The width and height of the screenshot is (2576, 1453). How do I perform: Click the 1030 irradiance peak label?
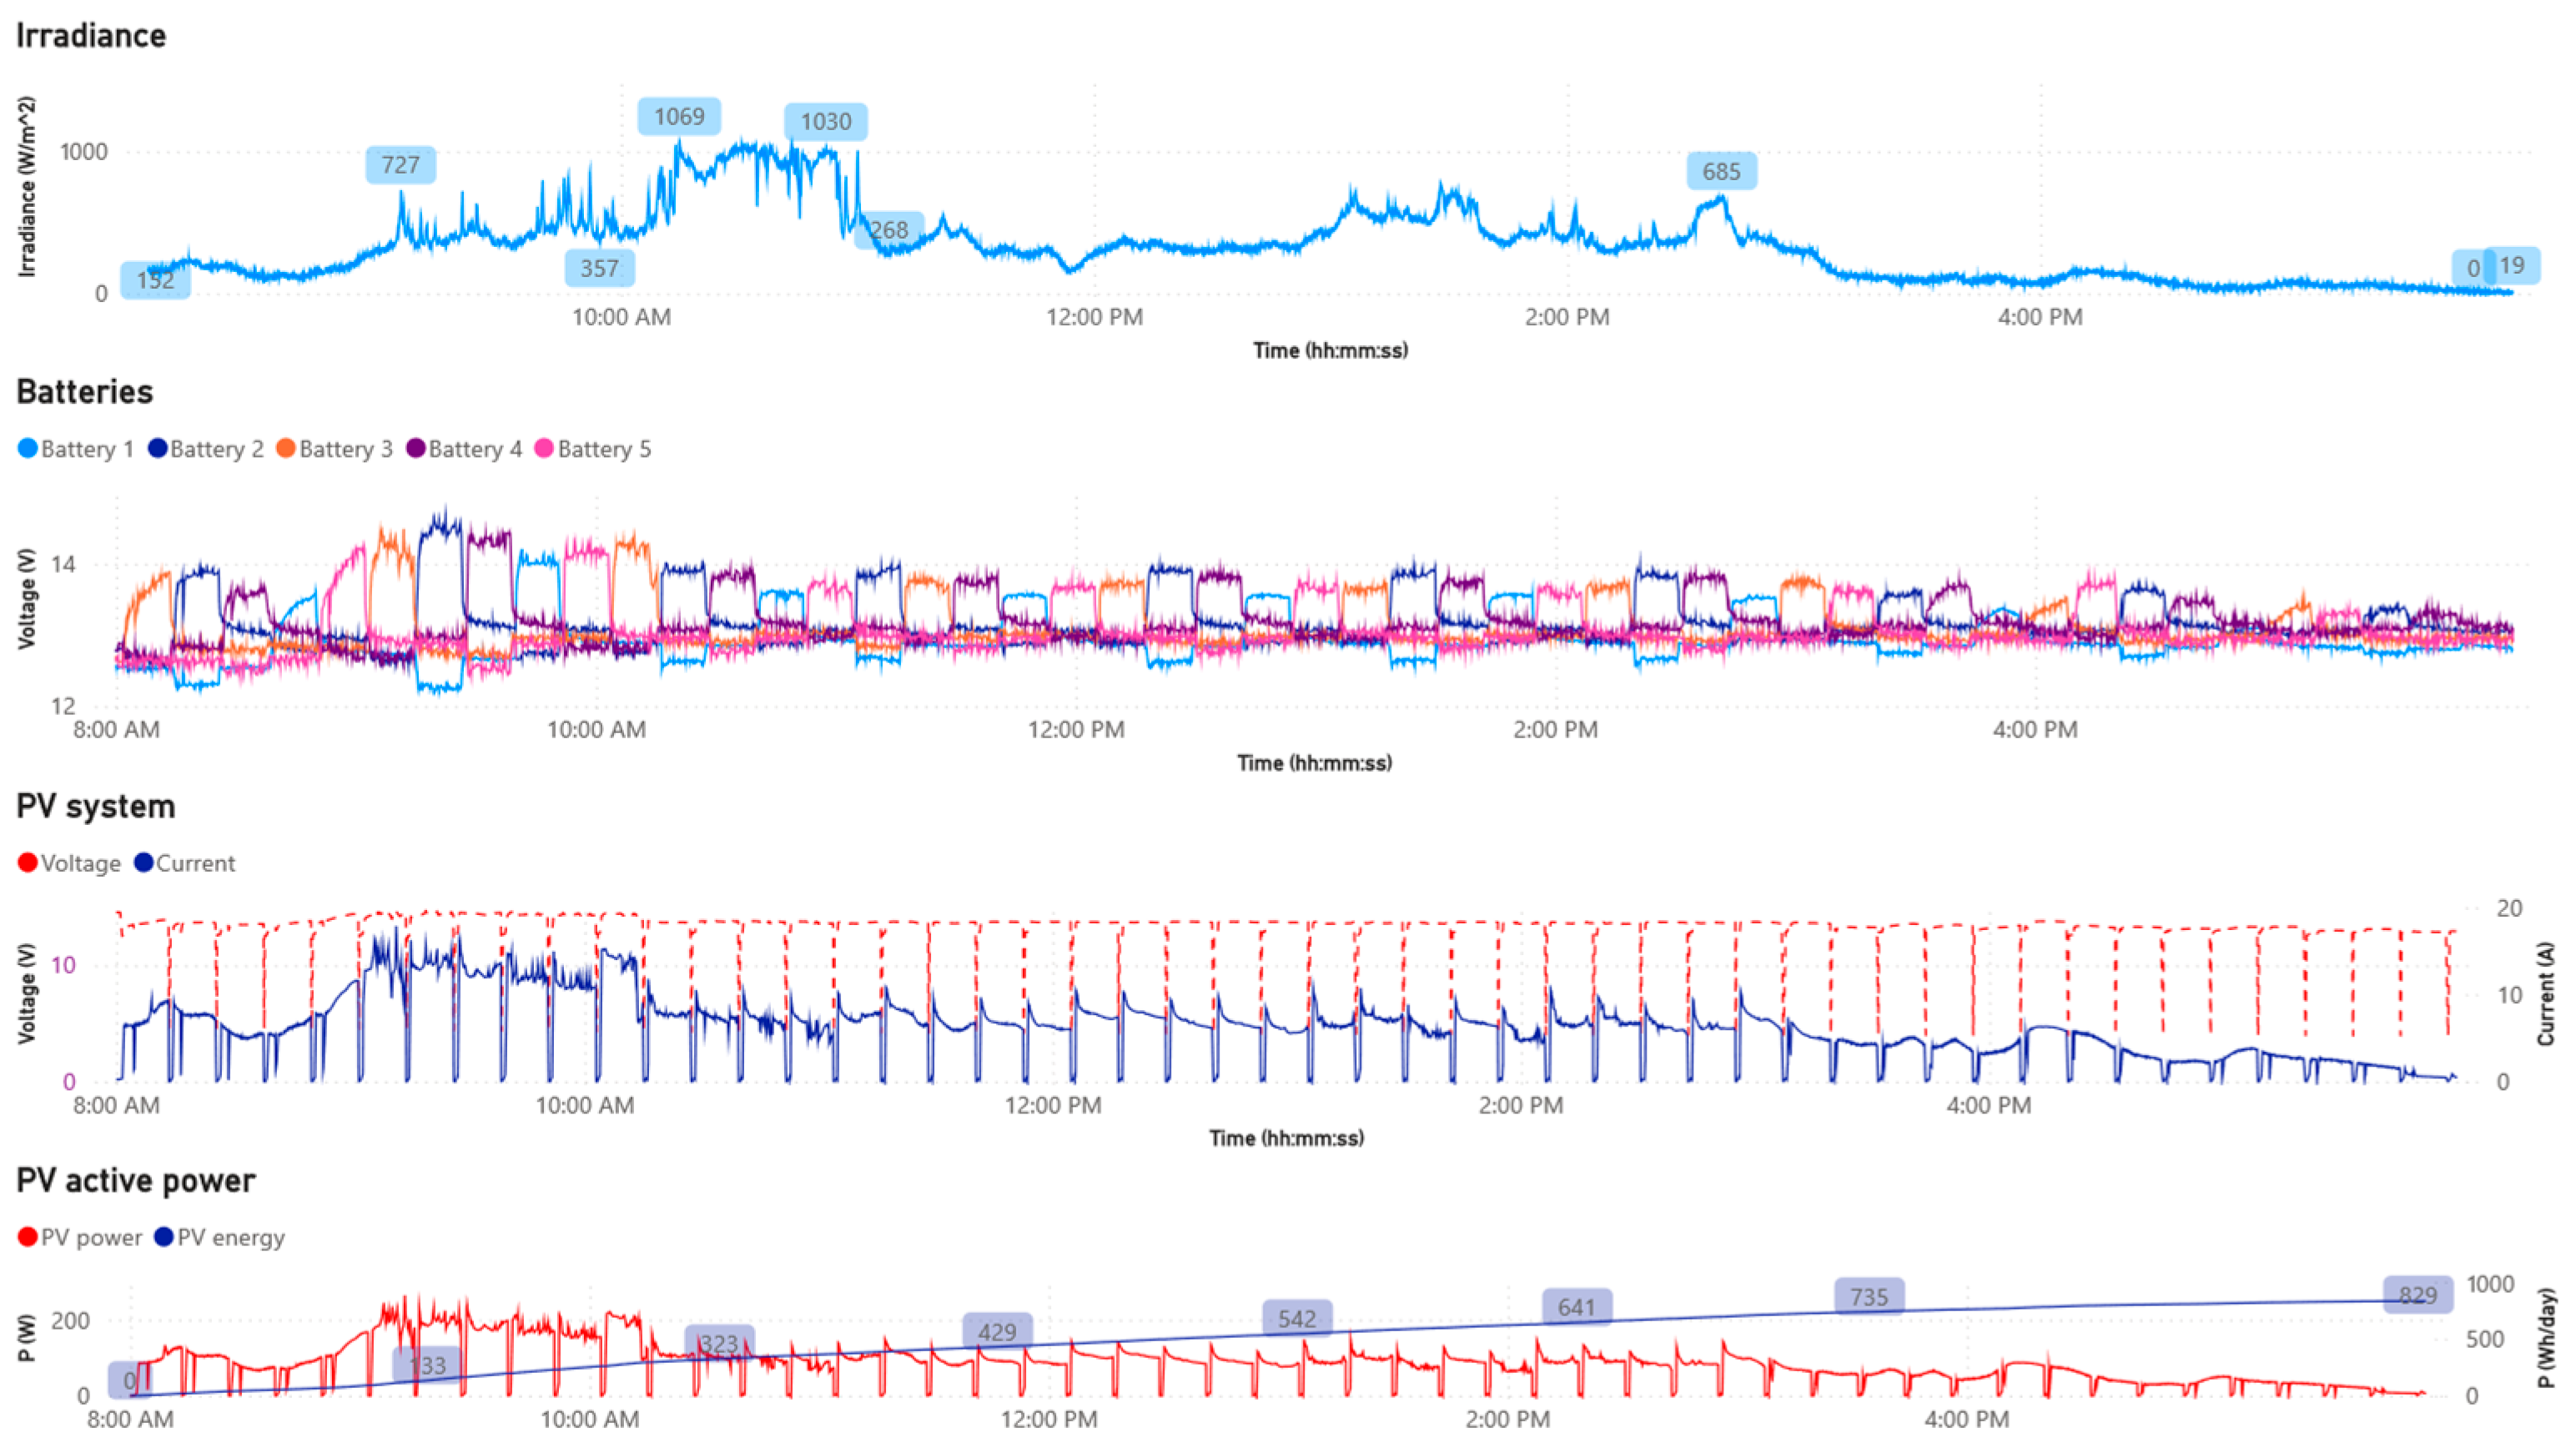(825, 122)
